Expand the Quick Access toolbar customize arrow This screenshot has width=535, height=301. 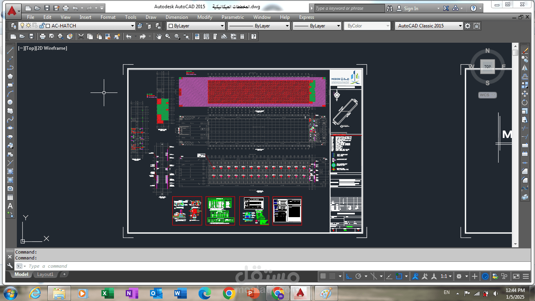tap(102, 8)
